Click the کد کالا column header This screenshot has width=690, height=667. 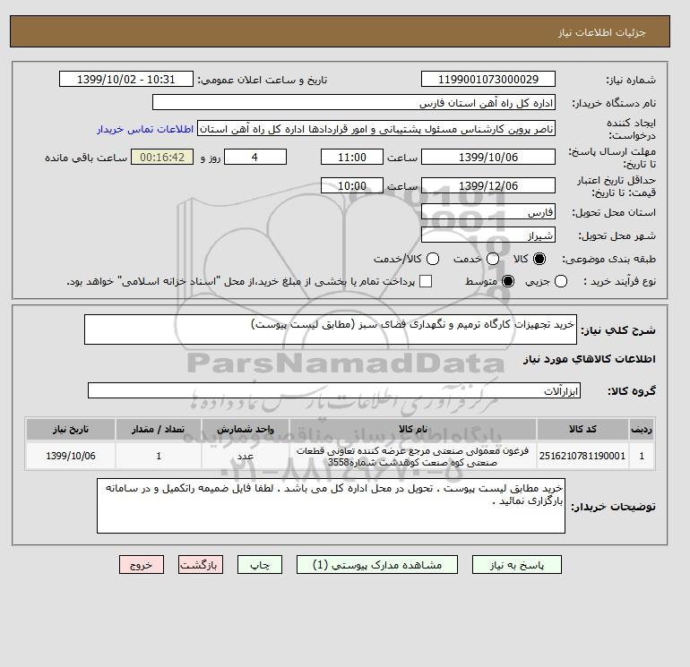coord(582,429)
